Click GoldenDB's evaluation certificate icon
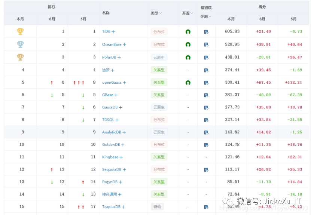The width and height of the screenshot is (311, 215). click(x=206, y=145)
